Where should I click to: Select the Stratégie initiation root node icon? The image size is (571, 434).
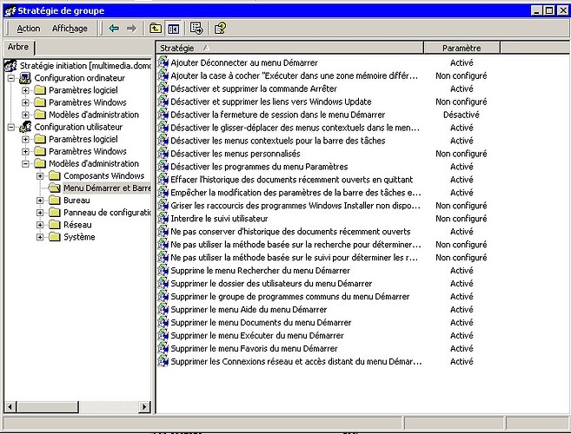coord(11,65)
